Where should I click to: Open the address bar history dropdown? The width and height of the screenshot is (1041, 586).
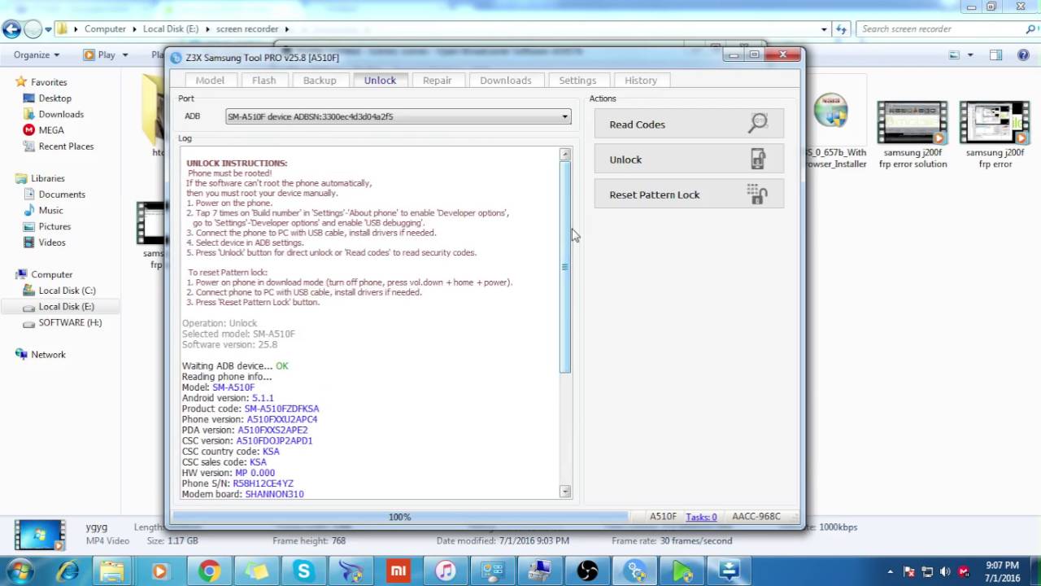[x=824, y=29]
